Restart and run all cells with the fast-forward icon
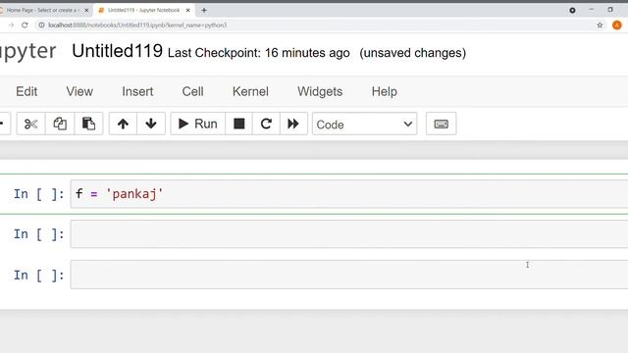The height and width of the screenshot is (353, 628). pos(293,124)
